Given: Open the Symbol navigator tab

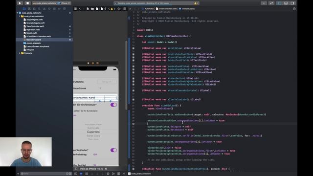Looking at the screenshot, I should pyautogui.click(x=34, y=9).
